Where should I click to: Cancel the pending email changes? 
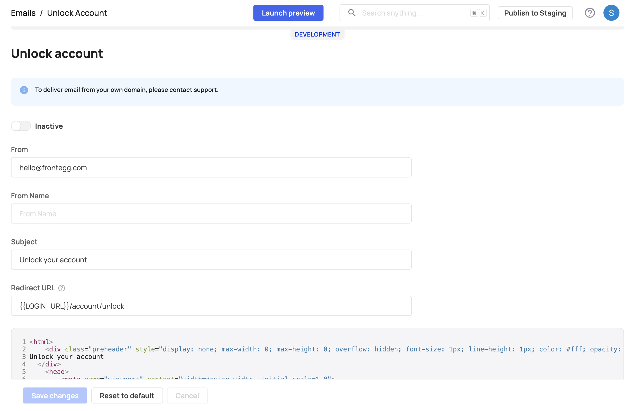click(187, 395)
